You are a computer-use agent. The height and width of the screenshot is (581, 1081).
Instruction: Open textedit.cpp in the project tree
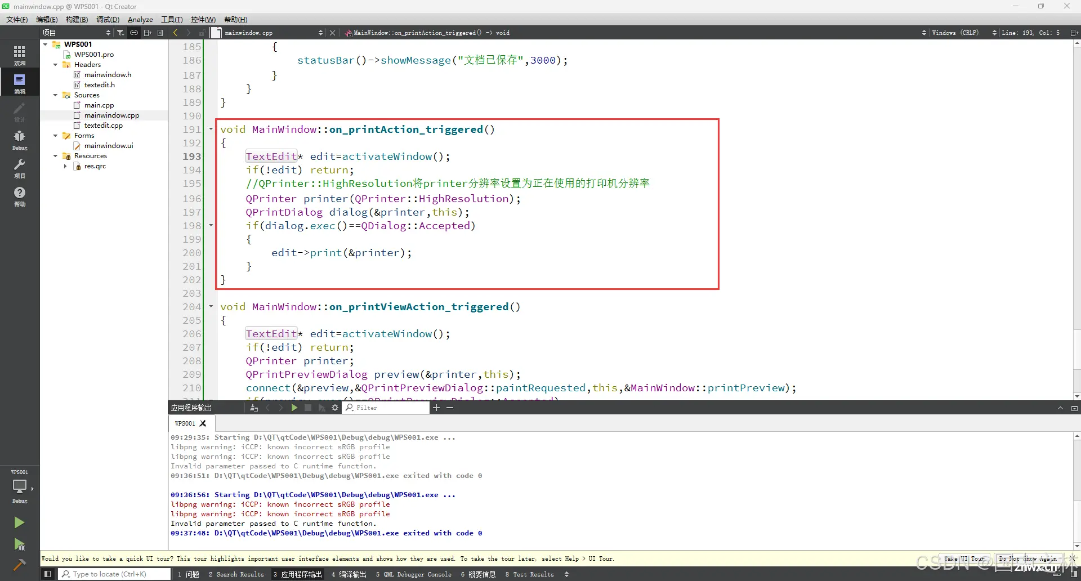click(103, 126)
